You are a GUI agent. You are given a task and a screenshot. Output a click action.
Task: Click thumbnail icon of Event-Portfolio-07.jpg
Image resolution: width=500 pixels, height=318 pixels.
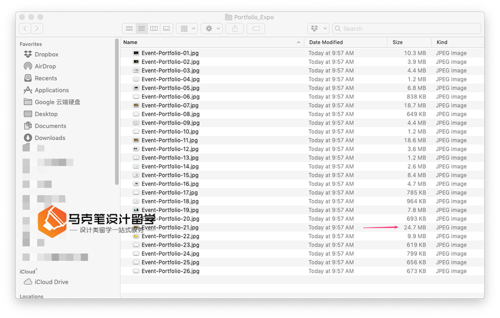pyautogui.click(x=136, y=105)
